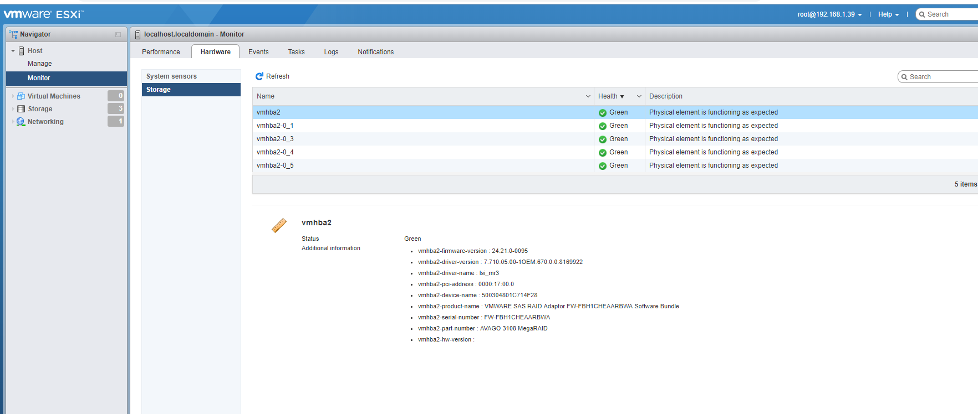Click the Refresh arrow icon
This screenshot has height=414, width=978.
[259, 76]
